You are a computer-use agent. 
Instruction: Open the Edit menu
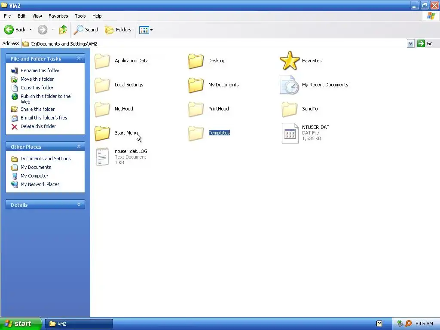click(x=21, y=16)
